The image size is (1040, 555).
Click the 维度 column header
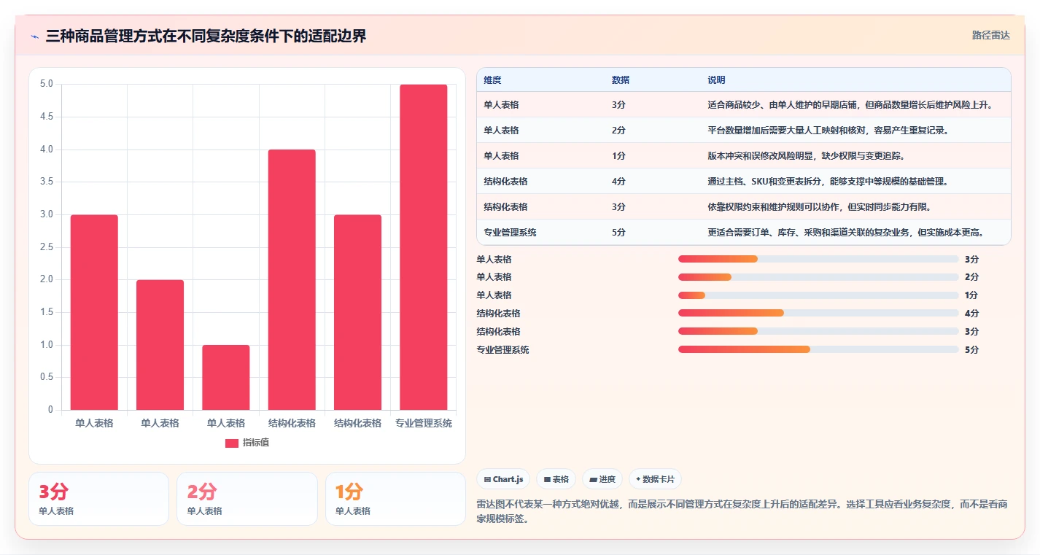[492, 80]
